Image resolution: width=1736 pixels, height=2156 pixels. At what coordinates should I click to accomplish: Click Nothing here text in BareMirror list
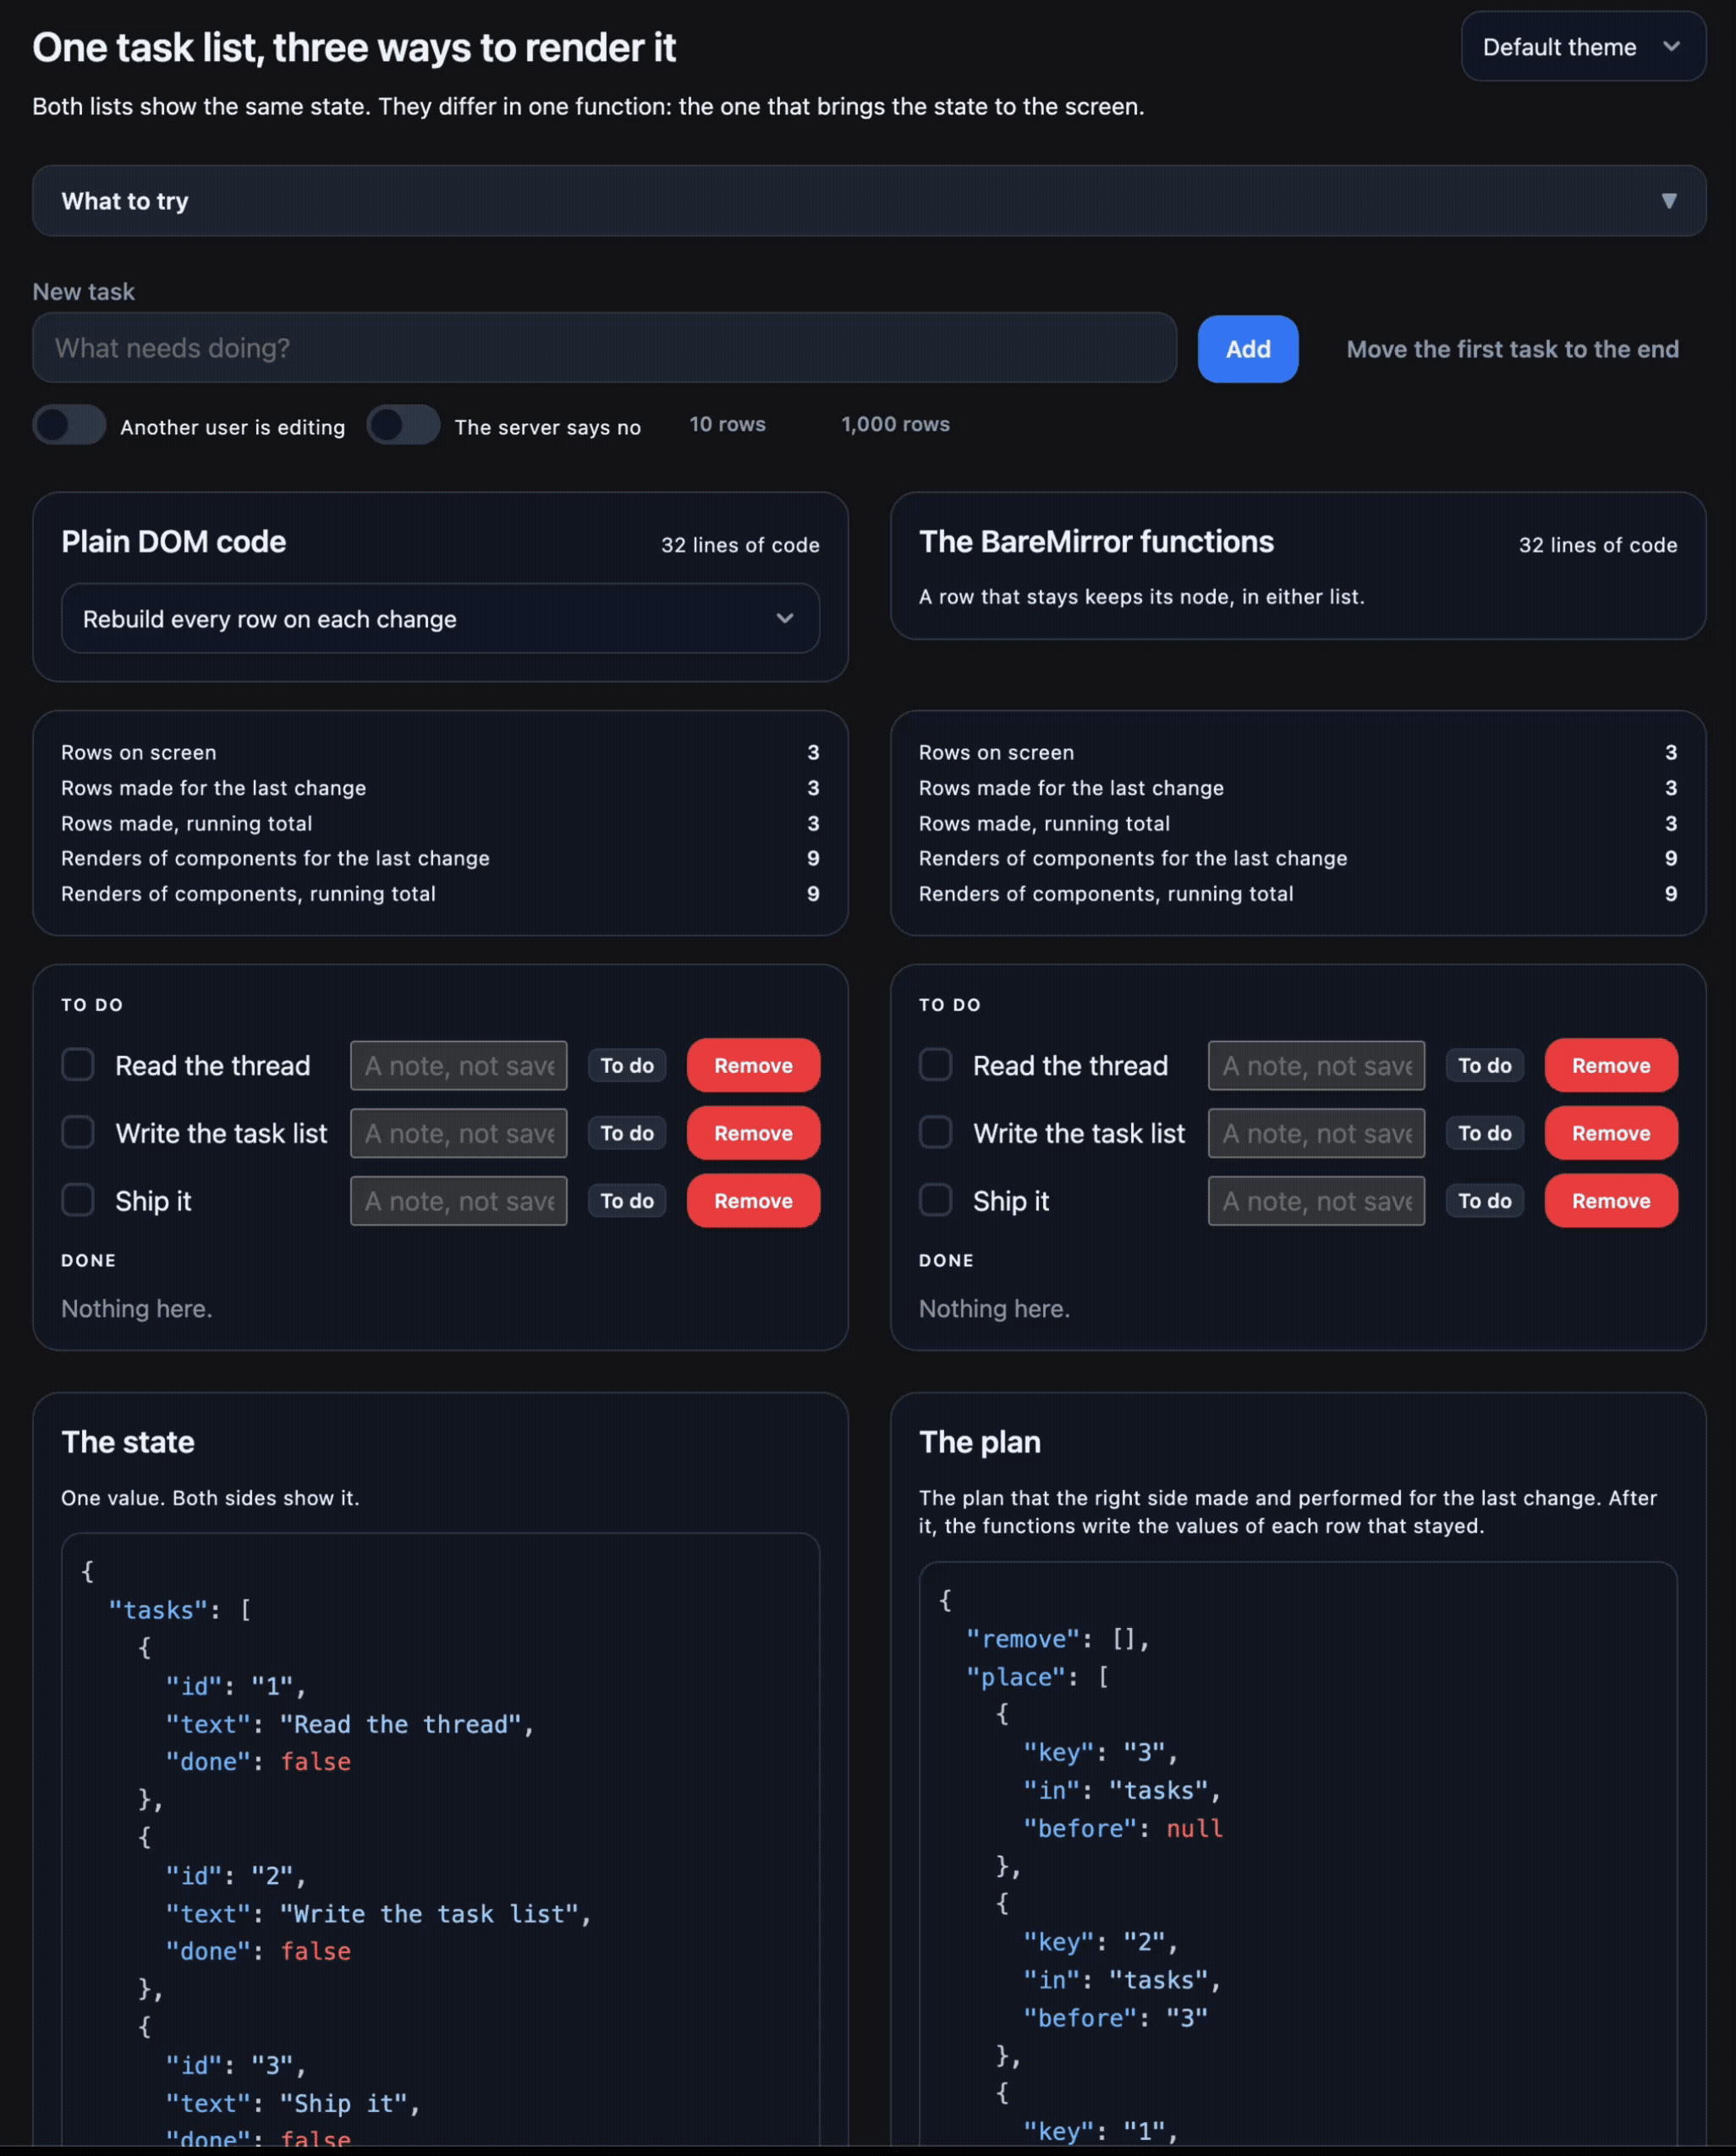click(994, 1309)
